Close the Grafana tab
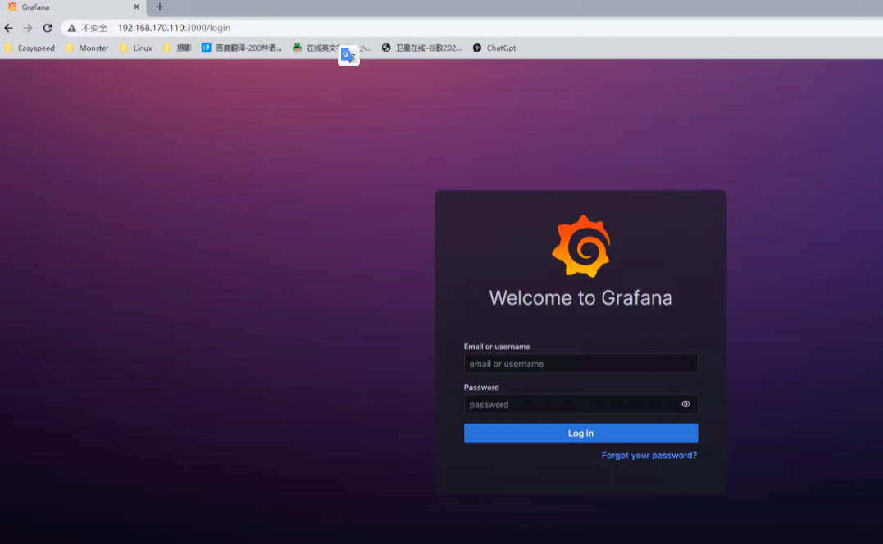883x544 pixels. 136,7
